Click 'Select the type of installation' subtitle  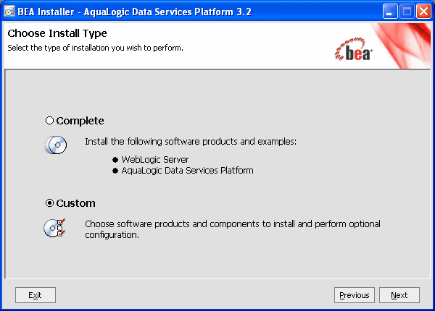coord(95,48)
